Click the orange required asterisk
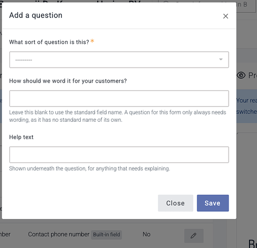The height and width of the screenshot is (248, 257). click(92, 41)
